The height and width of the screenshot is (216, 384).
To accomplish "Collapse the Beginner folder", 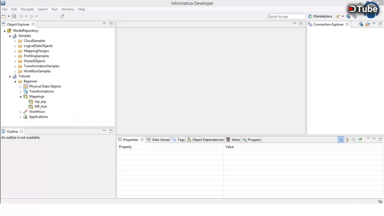I will [15, 82].
